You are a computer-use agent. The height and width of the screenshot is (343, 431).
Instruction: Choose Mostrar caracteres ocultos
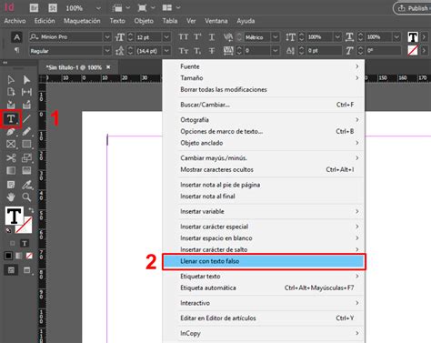click(x=264, y=169)
